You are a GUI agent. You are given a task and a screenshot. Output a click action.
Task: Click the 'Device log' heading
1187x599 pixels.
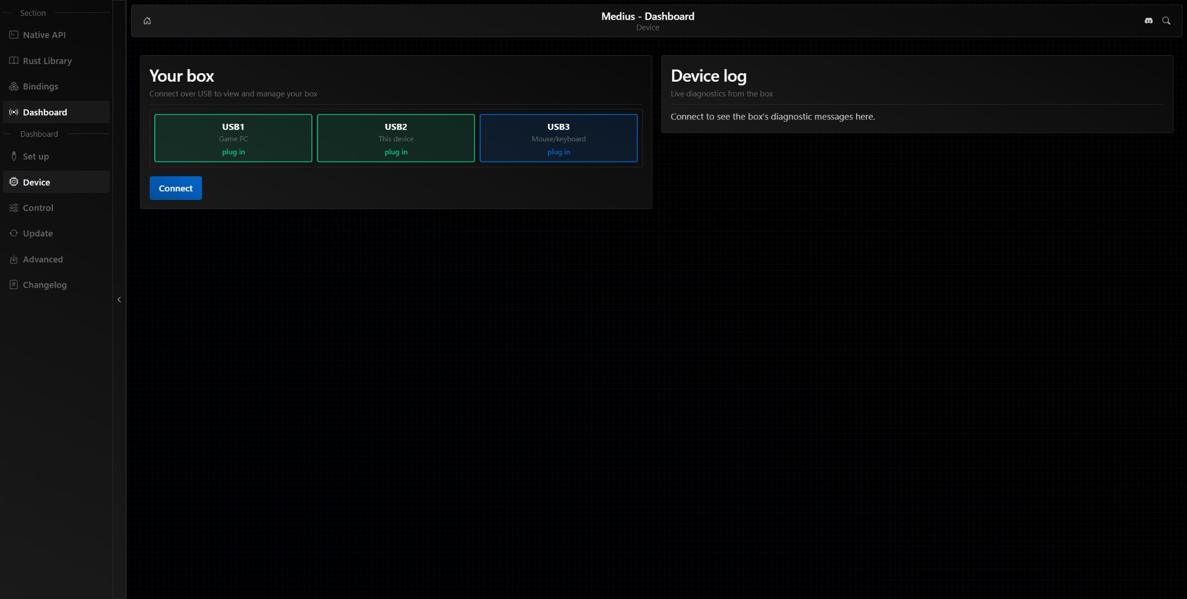pos(709,76)
